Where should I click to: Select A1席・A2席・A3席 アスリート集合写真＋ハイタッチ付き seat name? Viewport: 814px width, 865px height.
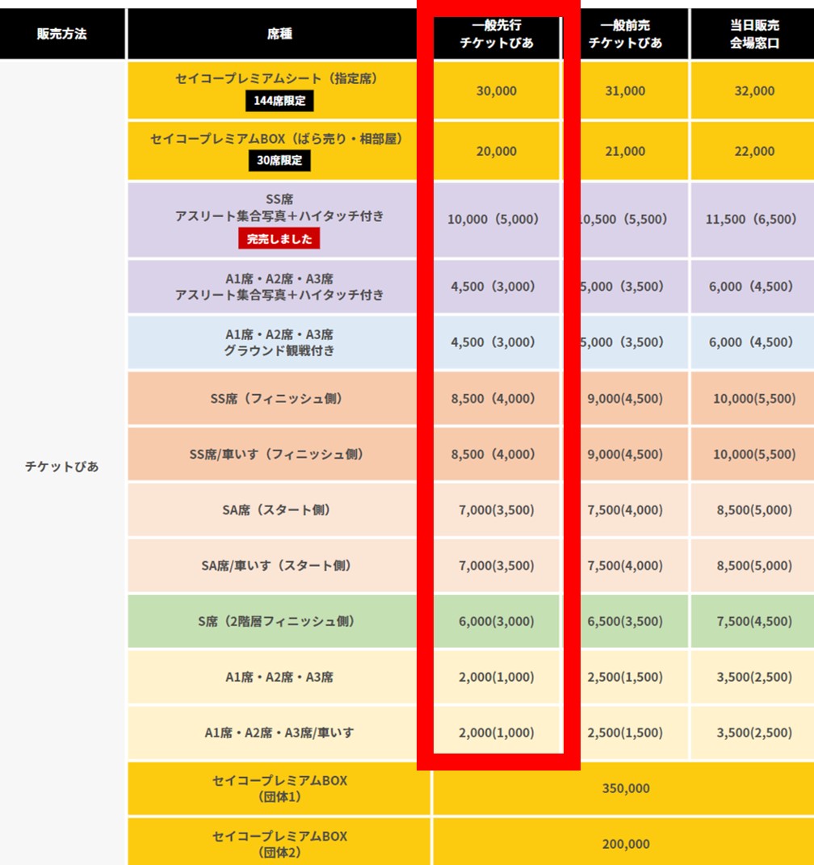[279, 287]
